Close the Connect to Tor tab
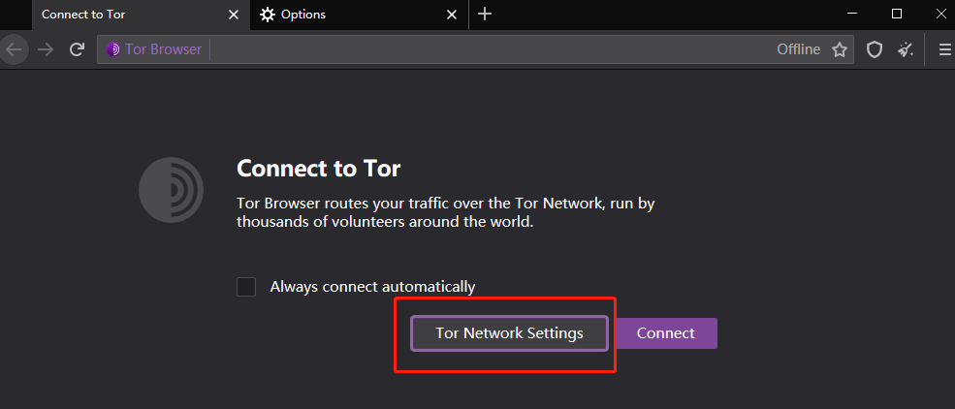 (233, 15)
